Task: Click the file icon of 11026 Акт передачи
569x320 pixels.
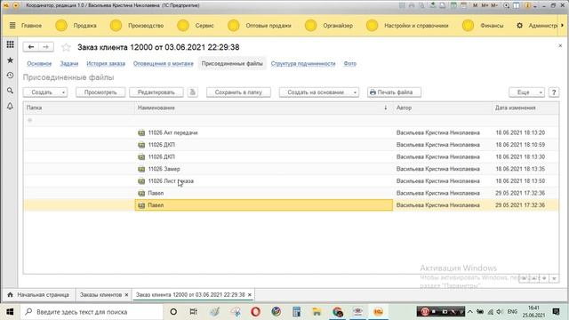Action: tap(141, 132)
